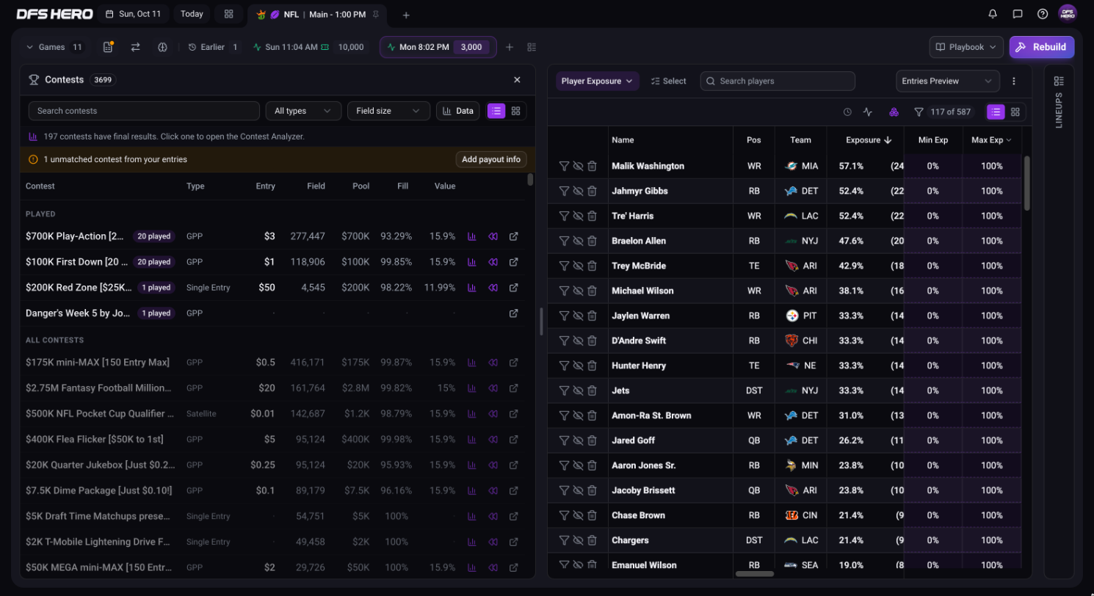
Task: Expand the Games dropdown
Action: pos(55,47)
